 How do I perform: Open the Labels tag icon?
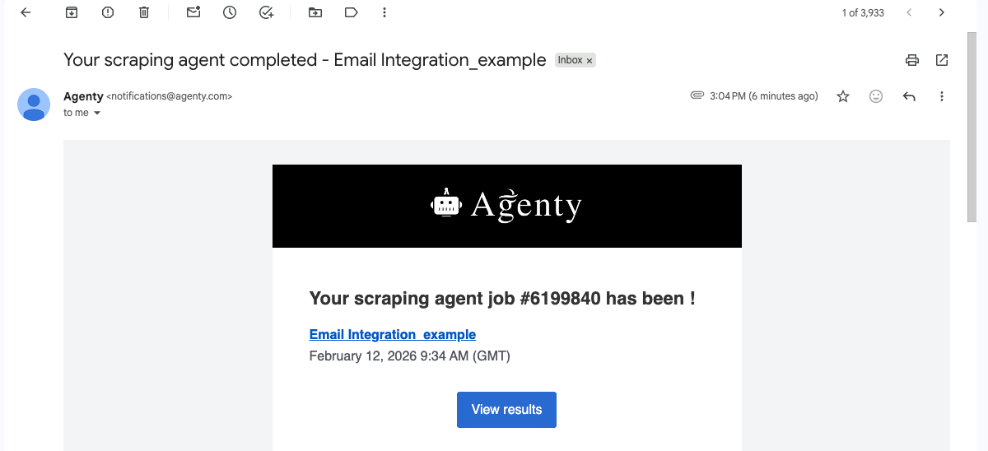tap(351, 12)
